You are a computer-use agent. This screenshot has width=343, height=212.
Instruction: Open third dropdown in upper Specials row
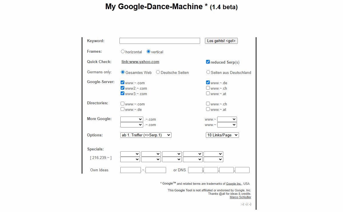(x=172, y=154)
